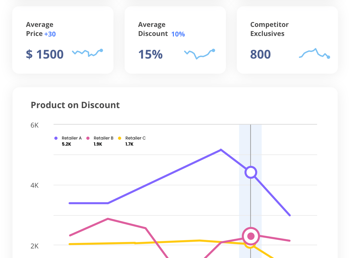
Task: Select the circled Retailer B data point
Action: pyautogui.click(x=251, y=236)
